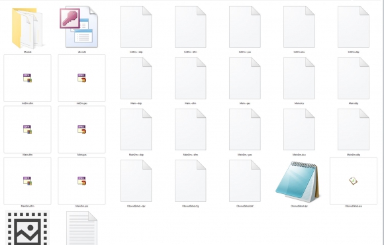Select the Main.dfm form file

coord(27,129)
